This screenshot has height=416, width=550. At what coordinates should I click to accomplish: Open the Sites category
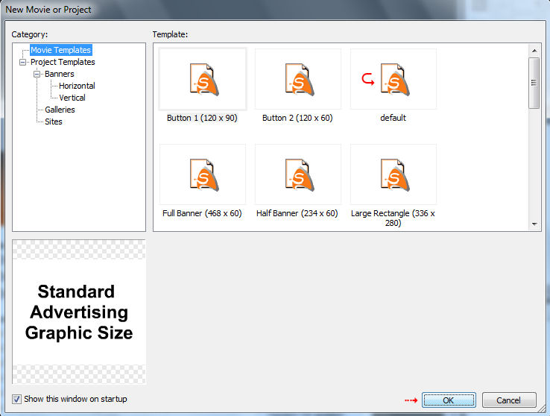pos(54,122)
